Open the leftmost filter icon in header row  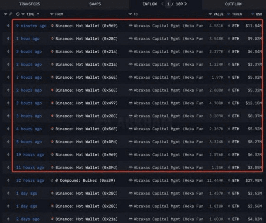pos(6,14)
